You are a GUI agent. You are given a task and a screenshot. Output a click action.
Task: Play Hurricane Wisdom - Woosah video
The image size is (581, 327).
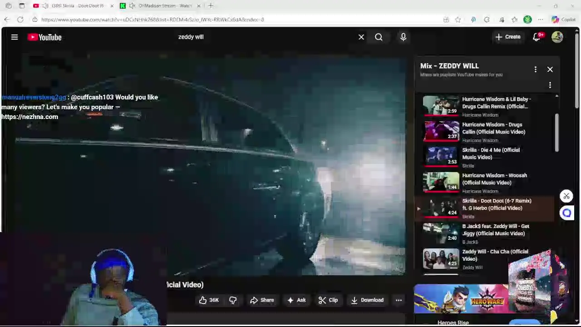pos(483,182)
